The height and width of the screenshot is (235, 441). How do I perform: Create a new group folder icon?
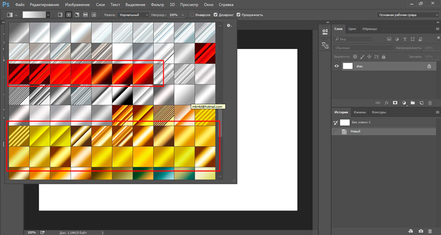pyautogui.click(x=413, y=103)
